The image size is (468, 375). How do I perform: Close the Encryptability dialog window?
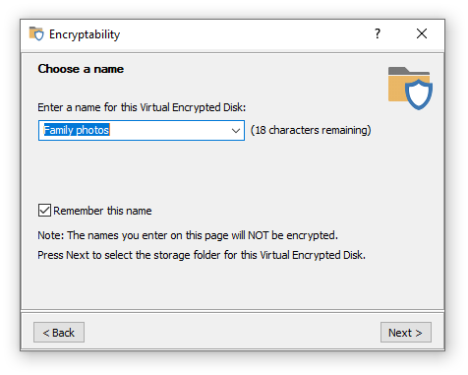pyautogui.click(x=422, y=33)
